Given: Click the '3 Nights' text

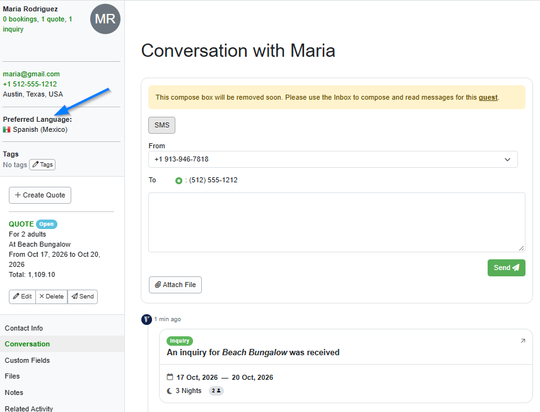Looking at the screenshot, I should (x=189, y=391).
